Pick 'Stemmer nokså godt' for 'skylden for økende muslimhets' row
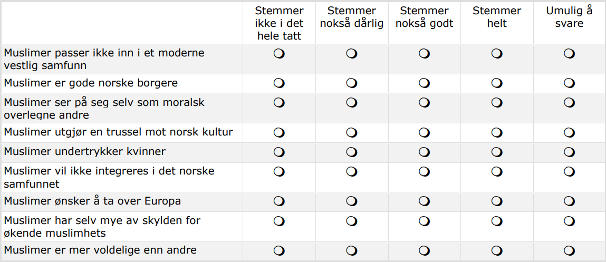 point(424,220)
